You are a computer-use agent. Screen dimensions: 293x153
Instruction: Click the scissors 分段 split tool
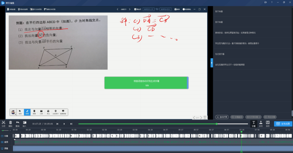click(x=3, y=124)
